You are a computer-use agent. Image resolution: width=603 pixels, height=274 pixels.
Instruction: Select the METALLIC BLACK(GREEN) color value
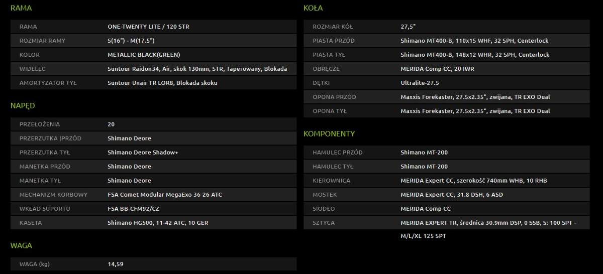[x=144, y=55]
